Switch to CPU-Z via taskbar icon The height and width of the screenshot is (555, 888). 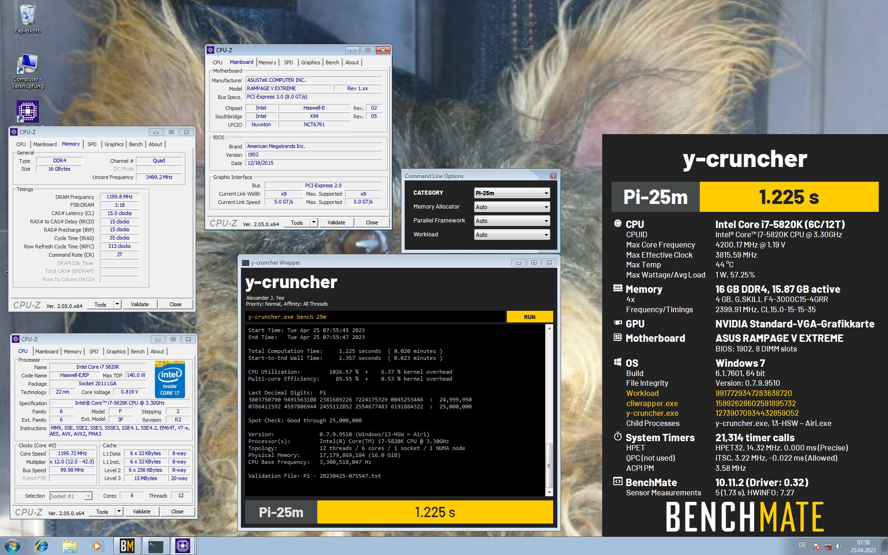click(x=183, y=546)
